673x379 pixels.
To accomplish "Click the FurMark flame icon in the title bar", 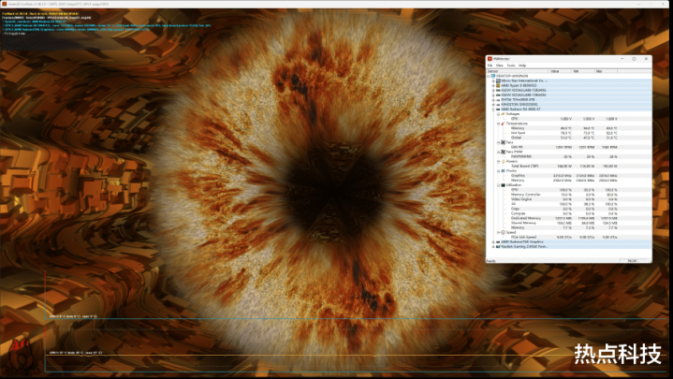I will 4,4.
